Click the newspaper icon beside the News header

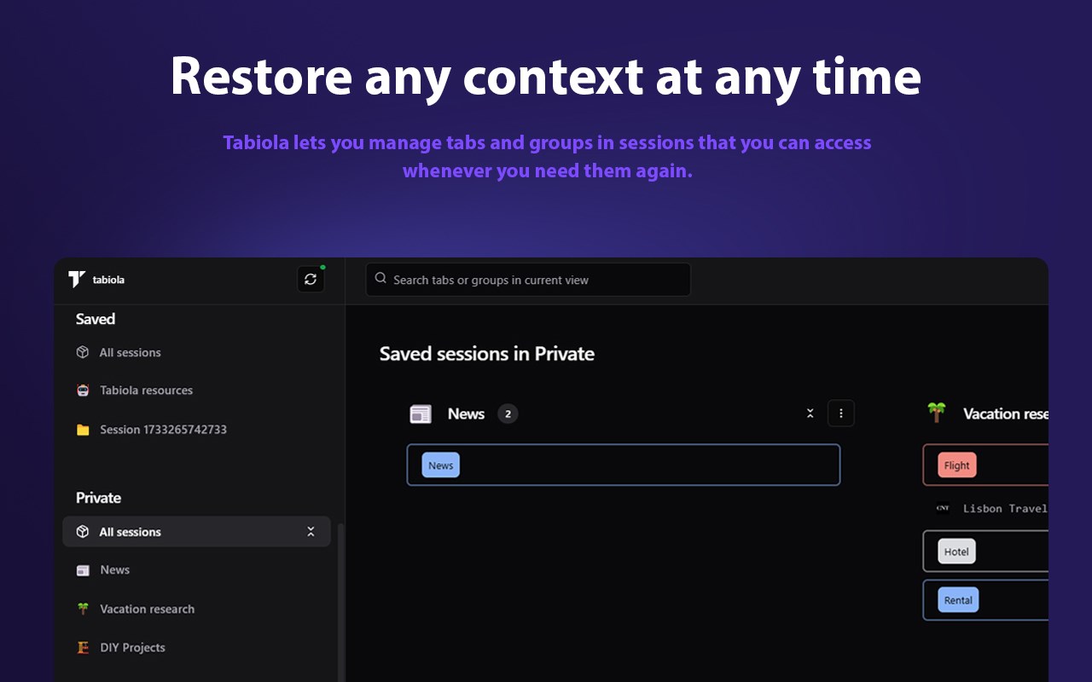click(x=421, y=414)
